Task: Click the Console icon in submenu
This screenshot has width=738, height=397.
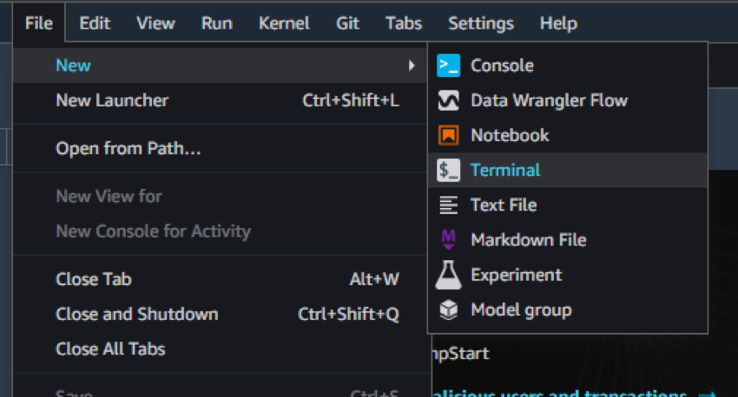Action: [x=448, y=66]
